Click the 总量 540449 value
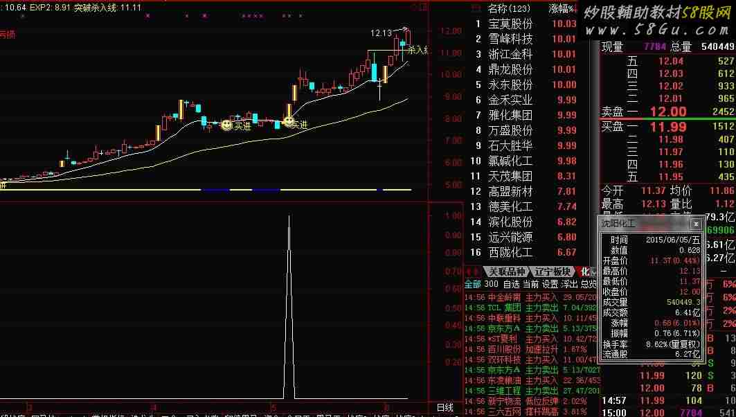 pyautogui.click(x=717, y=47)
